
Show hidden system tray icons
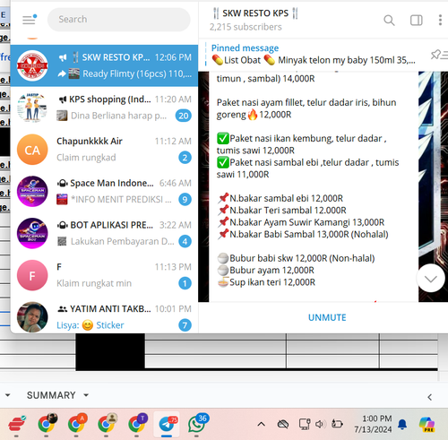coord(262,424)
